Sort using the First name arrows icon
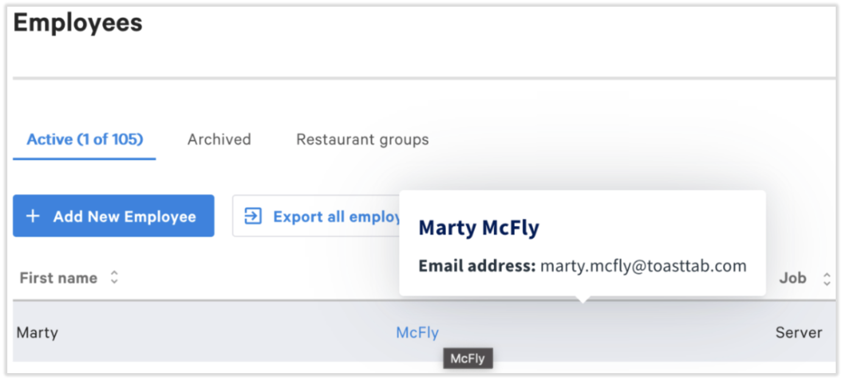843x381 pixels. [x=114, y=278]
